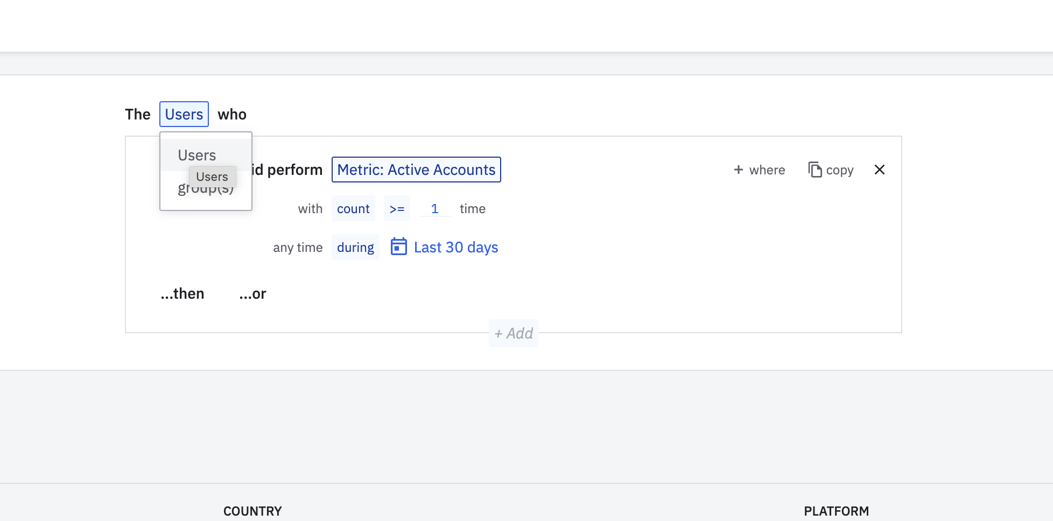
Task: Click the COUNTRY column header
Action: (x=252, y=511)
